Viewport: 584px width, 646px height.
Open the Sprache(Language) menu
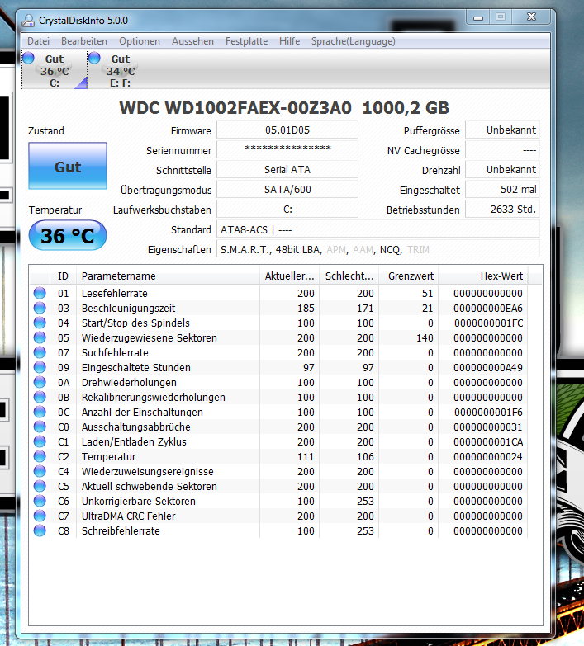point(353,41)
